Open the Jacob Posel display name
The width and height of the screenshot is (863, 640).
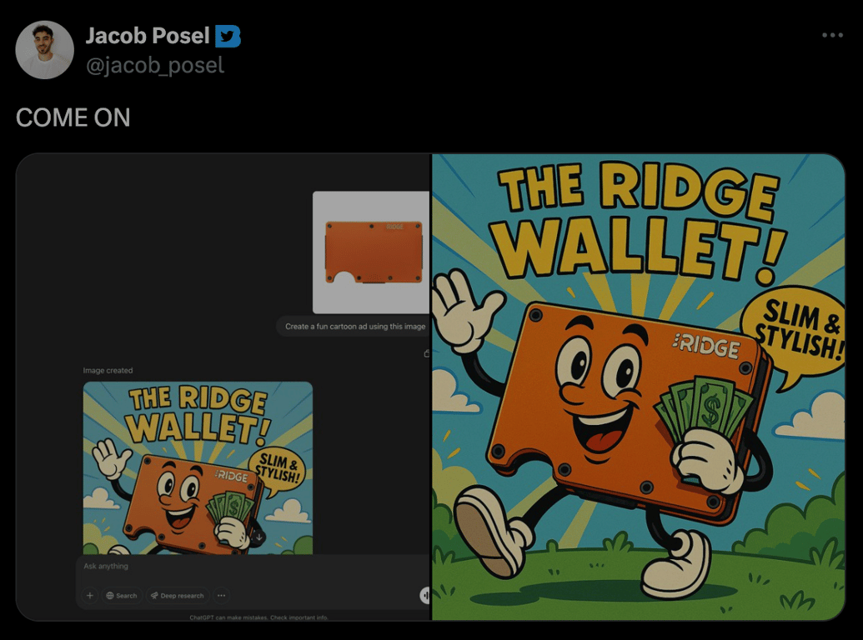coord(148,36)
